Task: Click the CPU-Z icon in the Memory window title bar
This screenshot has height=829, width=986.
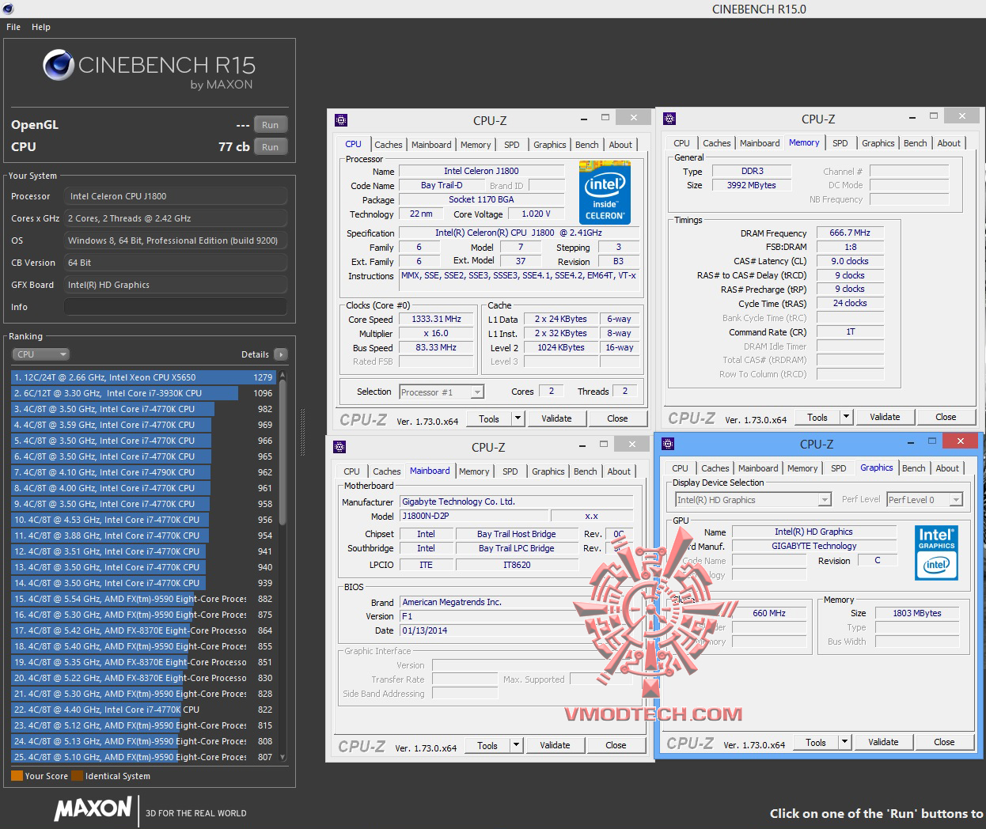Action: tap(669, 119)
